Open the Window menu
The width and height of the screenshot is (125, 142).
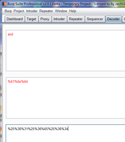coord(61,11)
